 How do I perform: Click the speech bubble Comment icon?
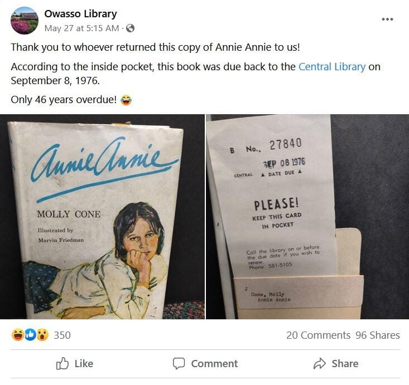click(x=179, y=363)
